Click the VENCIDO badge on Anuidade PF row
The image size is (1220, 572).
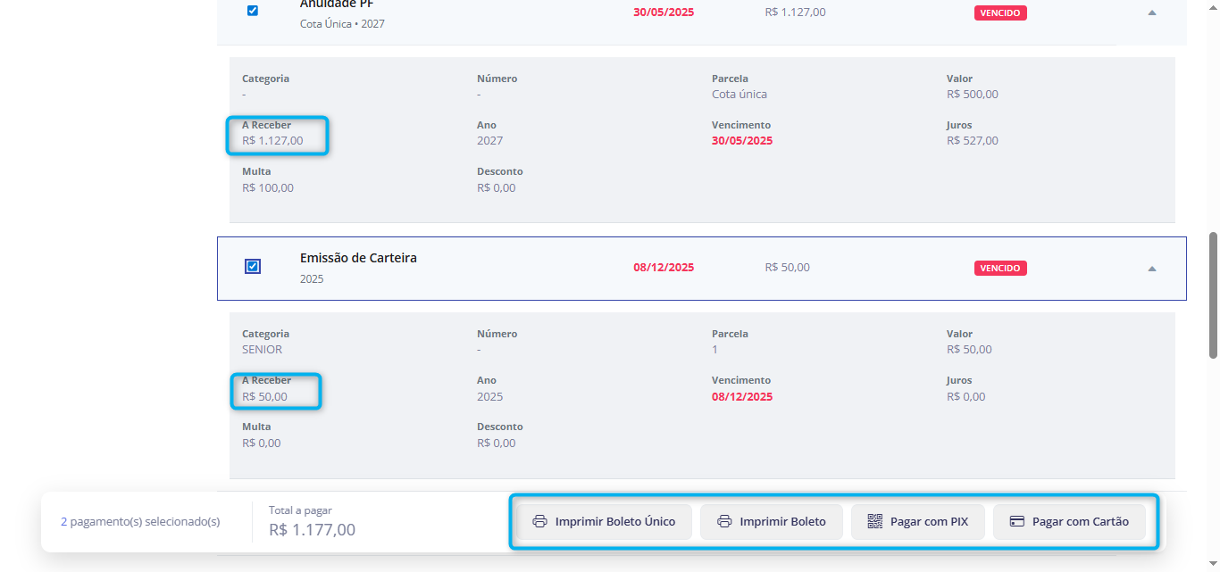[1000, 13]
